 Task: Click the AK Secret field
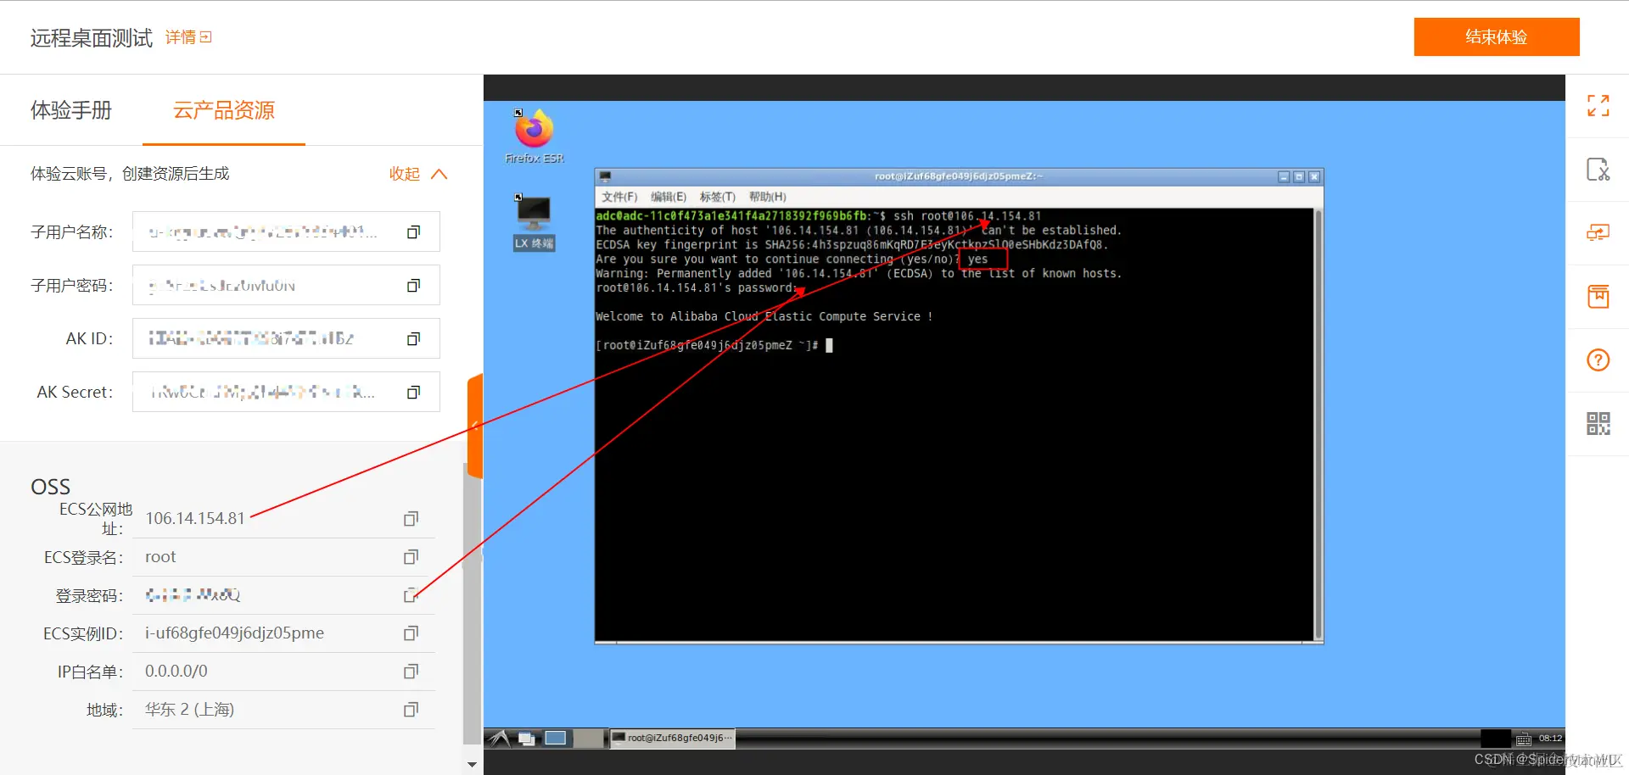(x=286, y=392)
